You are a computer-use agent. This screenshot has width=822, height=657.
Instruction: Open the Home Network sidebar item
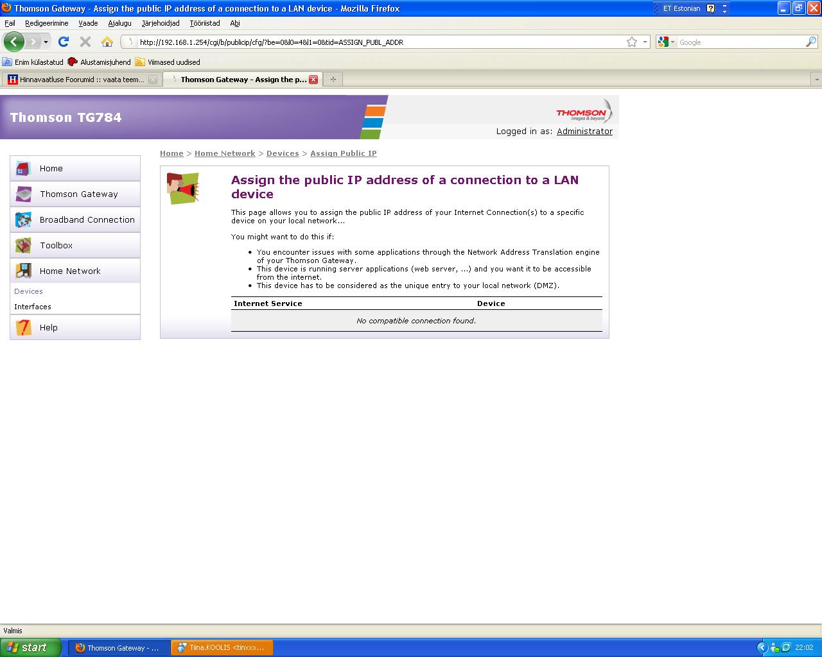[x=75, y=271]
